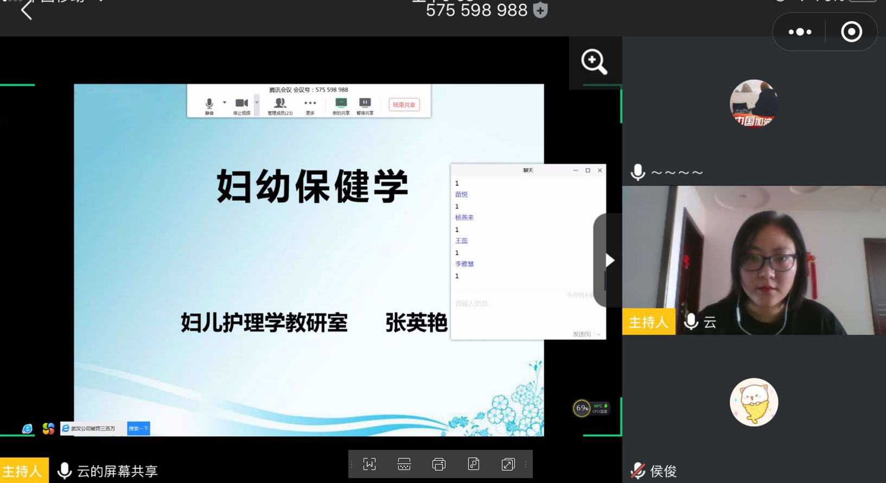886x483 pixels.
Task: Open 管理成员(23) member management
Action: tap(280, 106)
